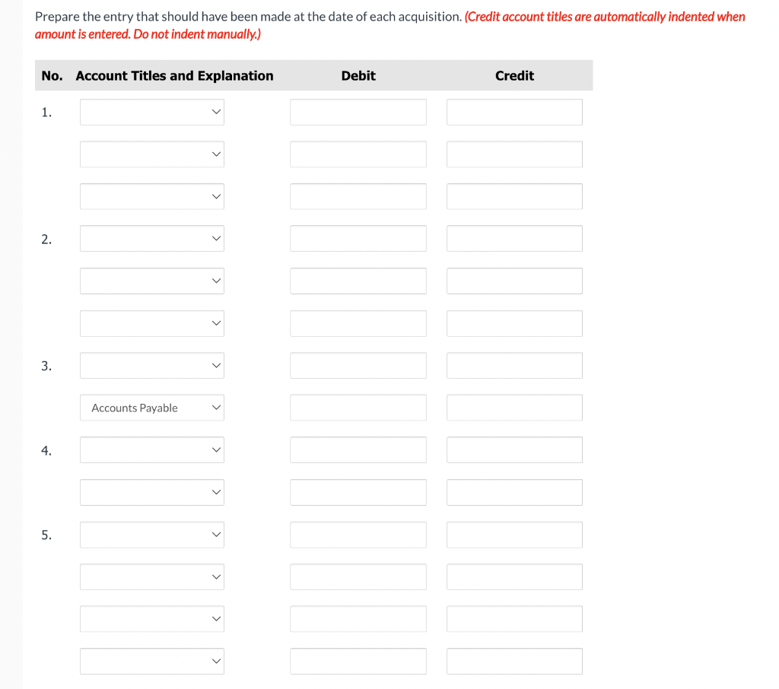Screen dimensions: 779x689
Task: Click the Credit field in the last row of entry 5
Action: click(x=514, y=661)
